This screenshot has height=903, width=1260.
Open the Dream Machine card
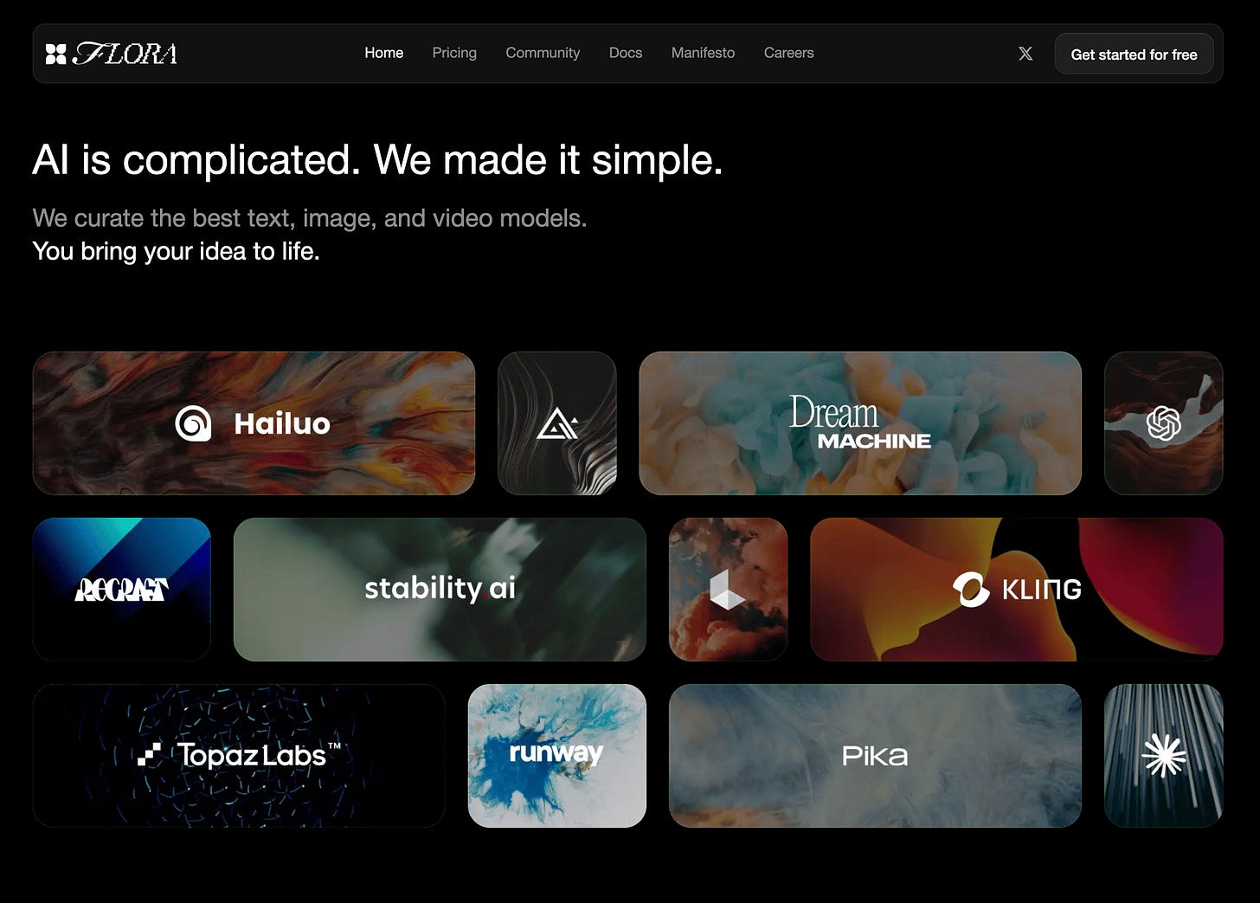point(860,423)
